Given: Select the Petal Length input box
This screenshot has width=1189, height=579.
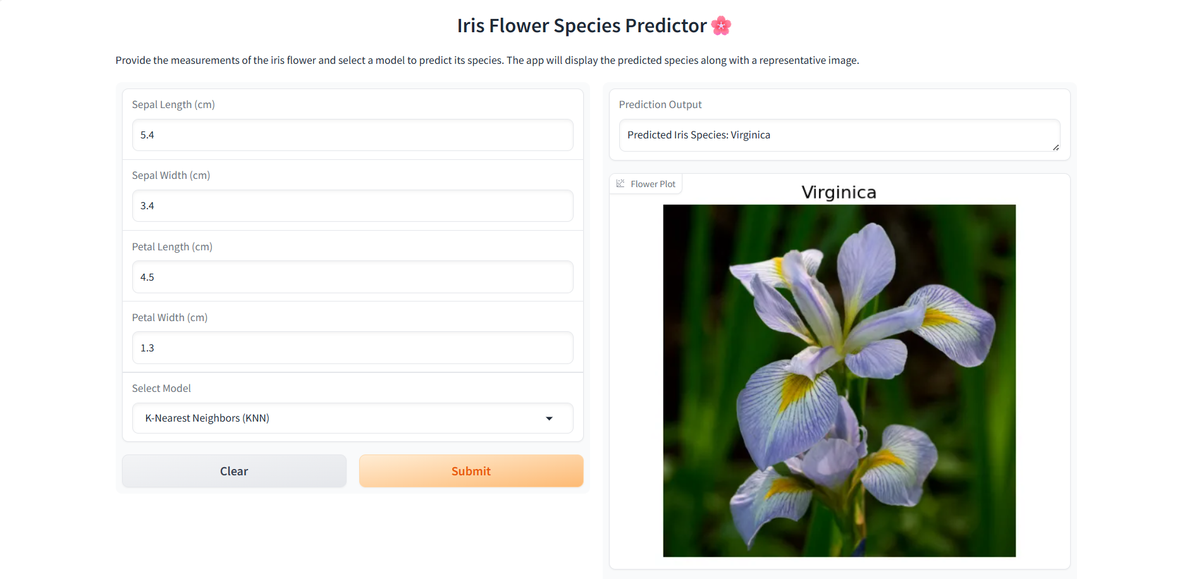Looking at the screenshot, I should tap(352, 277).
